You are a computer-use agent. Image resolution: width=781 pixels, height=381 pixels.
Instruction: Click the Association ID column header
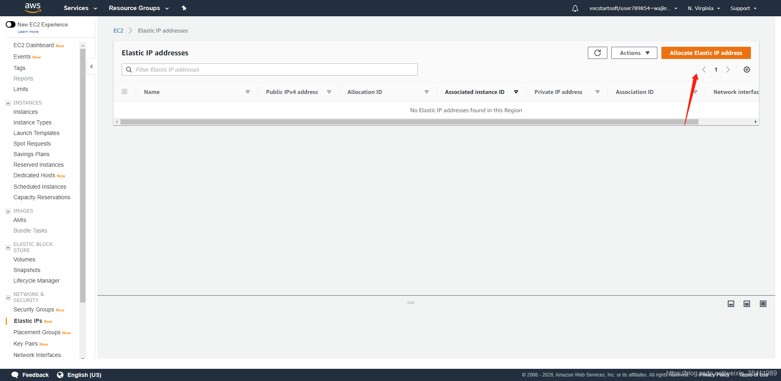tap(635, 92)
